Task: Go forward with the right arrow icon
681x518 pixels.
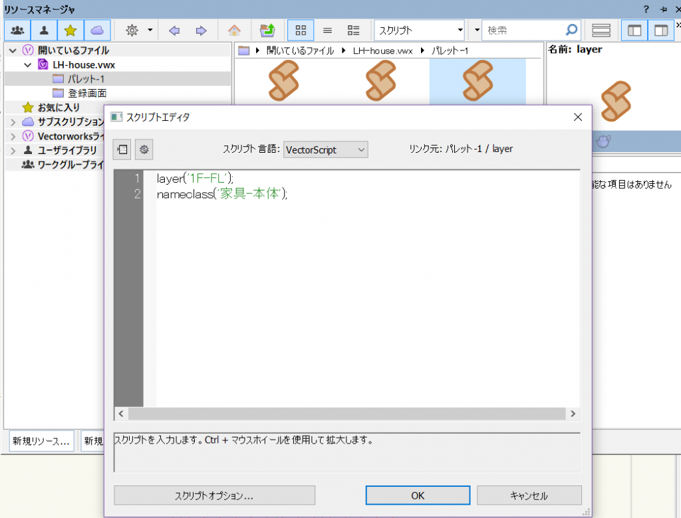Action: pyautogui.click(x=201, y=30)
